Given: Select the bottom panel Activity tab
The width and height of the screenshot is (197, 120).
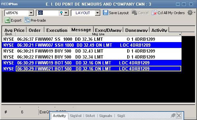Looking at the screenshot, I should [x=59, y=116].
